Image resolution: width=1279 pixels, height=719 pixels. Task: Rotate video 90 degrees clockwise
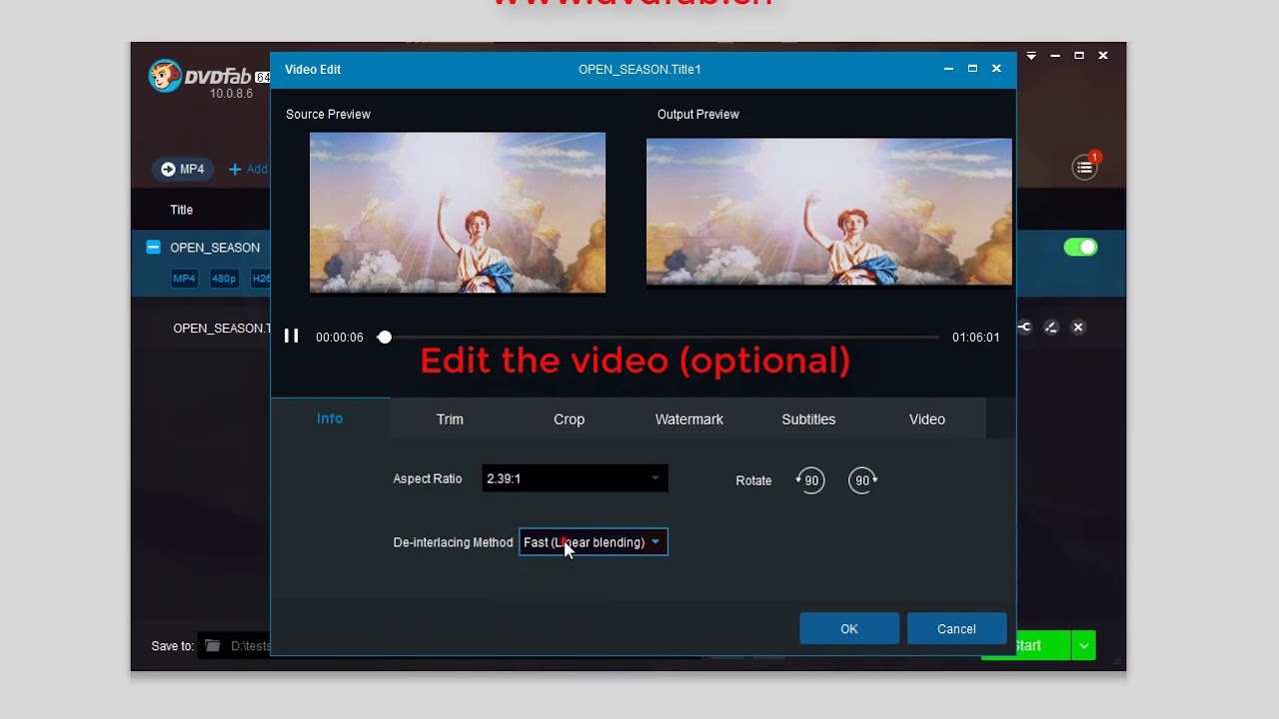click(863, 480)
